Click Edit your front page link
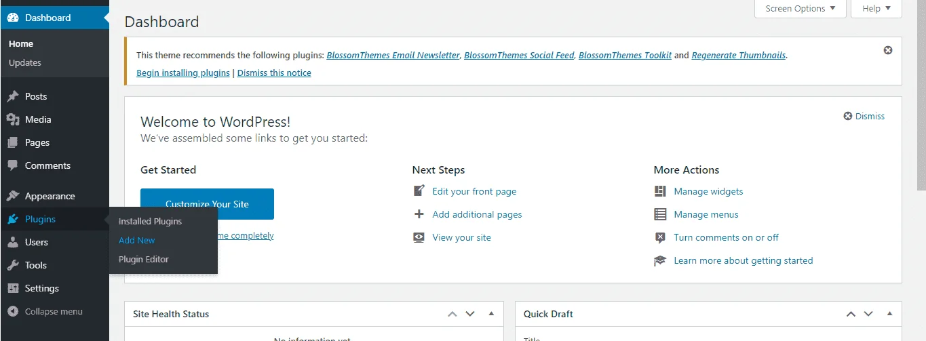 (474, 191)
